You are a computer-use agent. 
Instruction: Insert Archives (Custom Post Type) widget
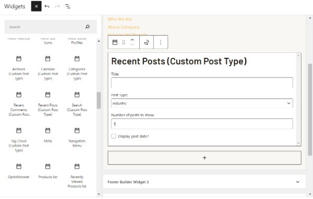coord(19,68)
